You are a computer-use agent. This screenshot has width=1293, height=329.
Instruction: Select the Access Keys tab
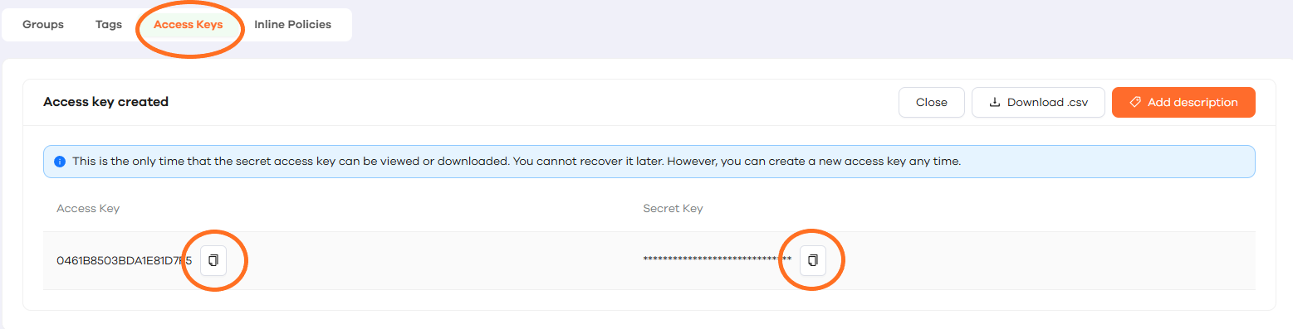pos(189,25)
